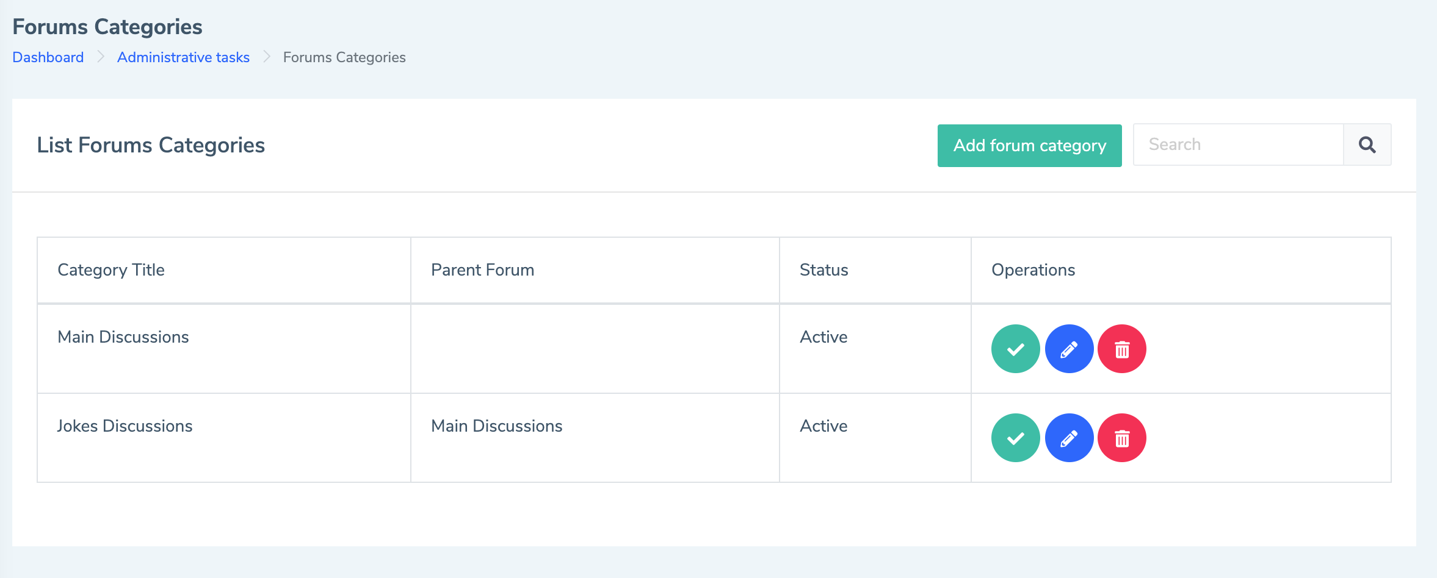Screen dimensions: 1437x578
Task: Edit the Jokes Discussions category
Action: click(x=1069, y=438)
